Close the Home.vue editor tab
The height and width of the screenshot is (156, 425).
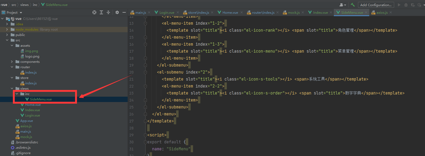click(241, 12)
